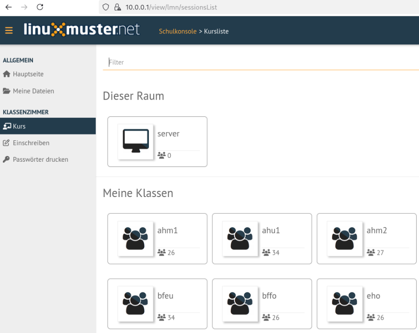The width and height of the screenshot is (419, 333).
Task: Open the ahu1 class card
Action: [x=262, y=239]
